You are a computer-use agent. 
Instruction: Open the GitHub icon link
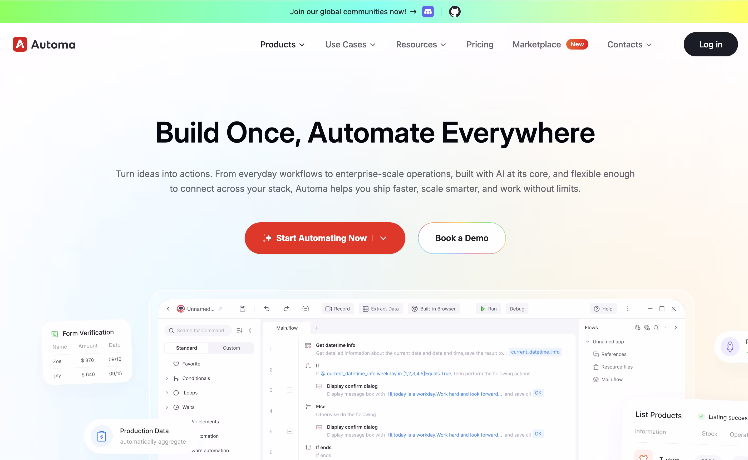tap(455, 12)
